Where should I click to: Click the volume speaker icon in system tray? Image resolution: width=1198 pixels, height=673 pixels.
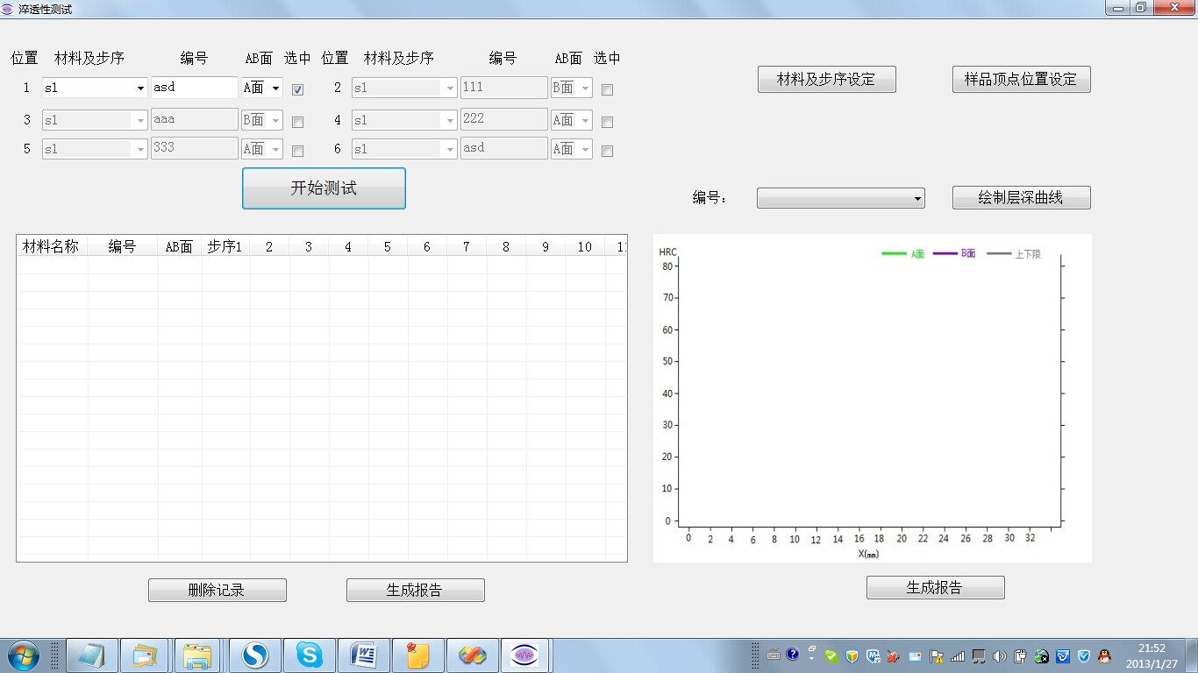pyautogui.click(x=1000, y=655)
